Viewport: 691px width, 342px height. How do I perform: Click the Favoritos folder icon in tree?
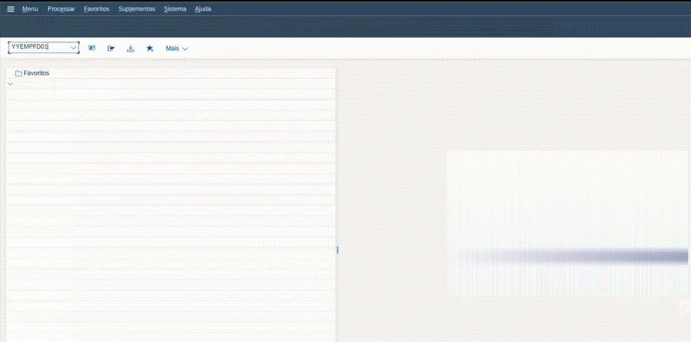18,73
